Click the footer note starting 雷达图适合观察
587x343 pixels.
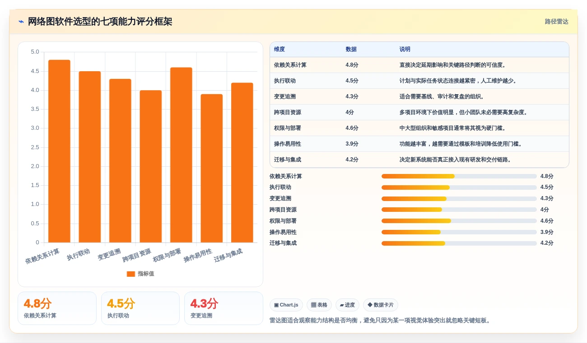(380, 320)
